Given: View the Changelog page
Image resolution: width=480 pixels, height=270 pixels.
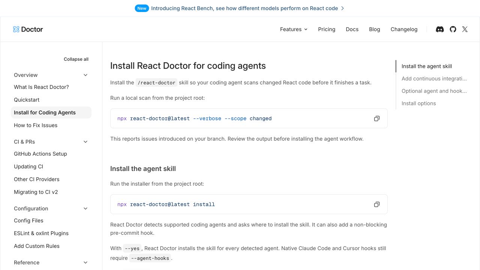Looking at the screenshot, I should click(404, 29).
